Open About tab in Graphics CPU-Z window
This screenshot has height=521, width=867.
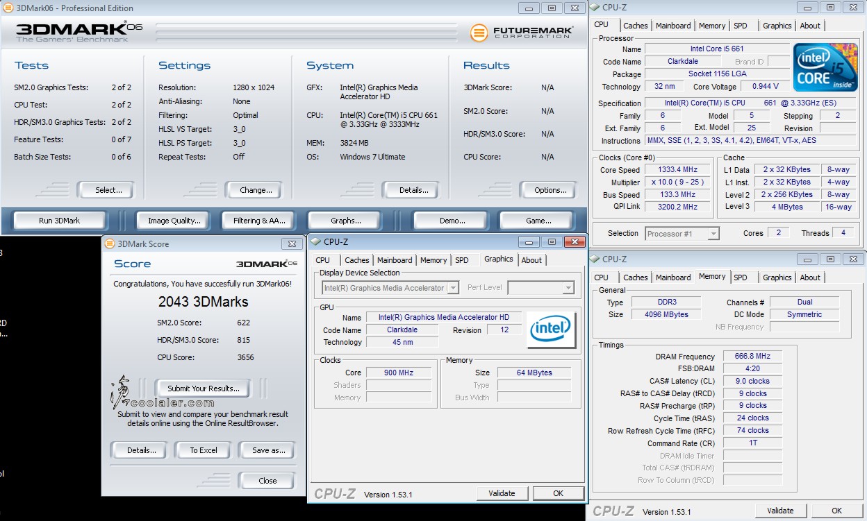(x=531, y=260)
